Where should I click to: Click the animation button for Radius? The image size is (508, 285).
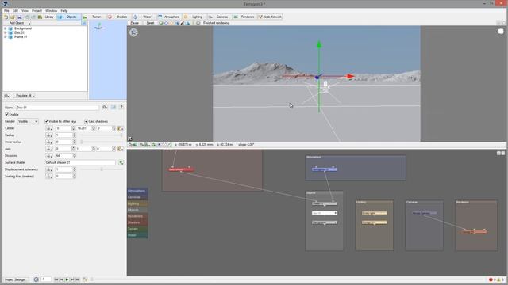point(49,135)
